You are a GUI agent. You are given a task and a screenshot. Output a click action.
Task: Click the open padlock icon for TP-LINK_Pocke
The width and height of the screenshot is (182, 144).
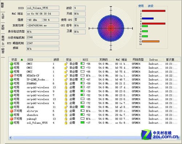point(66,80)
